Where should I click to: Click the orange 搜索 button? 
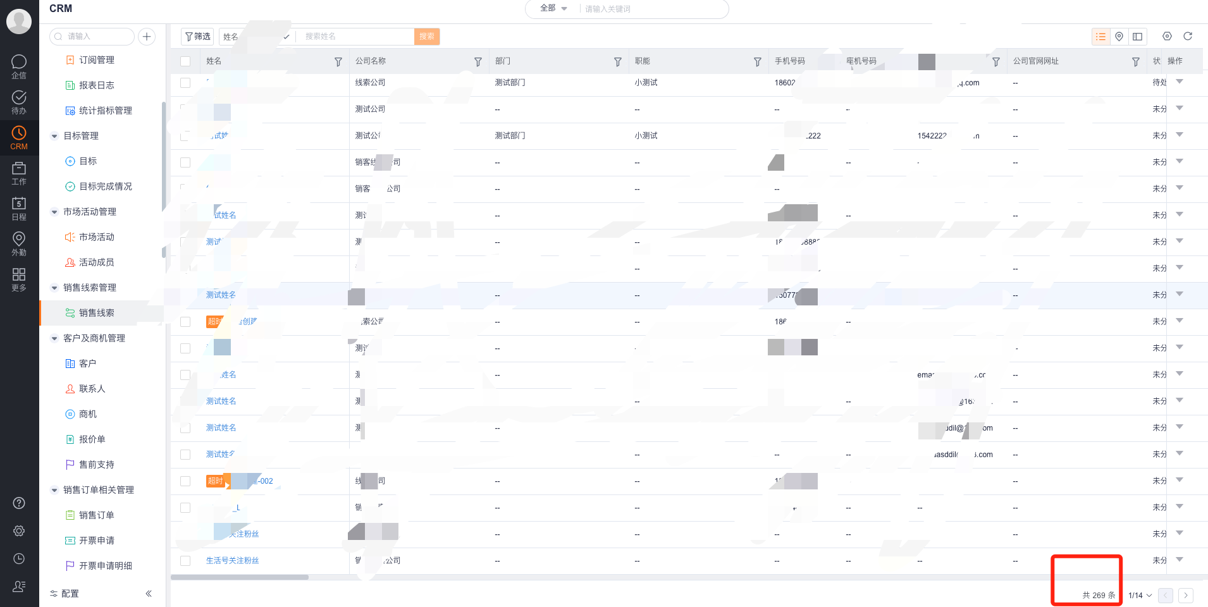(427, 37)
